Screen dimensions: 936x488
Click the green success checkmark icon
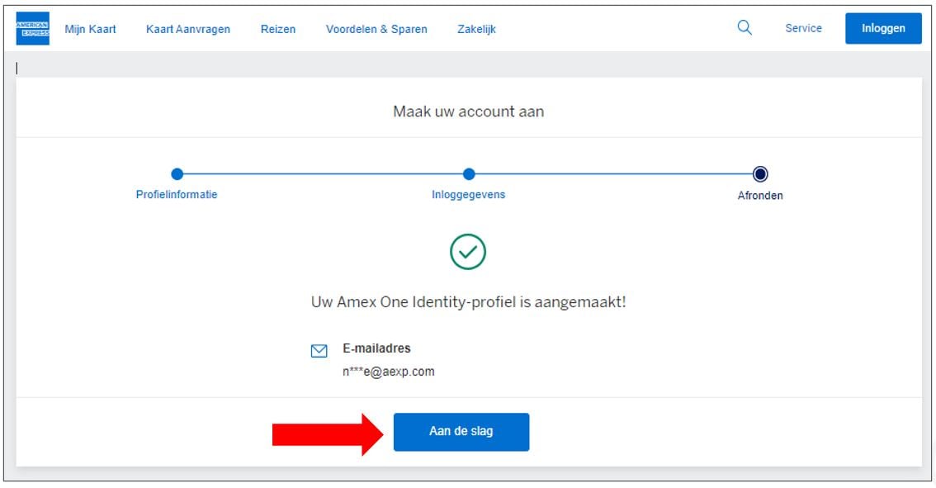pos(468,252)
